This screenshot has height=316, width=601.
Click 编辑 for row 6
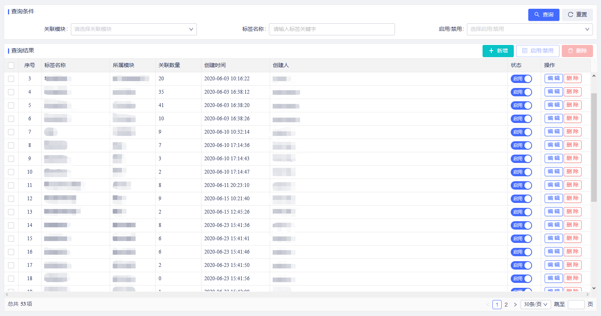click(x=553, y=118)
